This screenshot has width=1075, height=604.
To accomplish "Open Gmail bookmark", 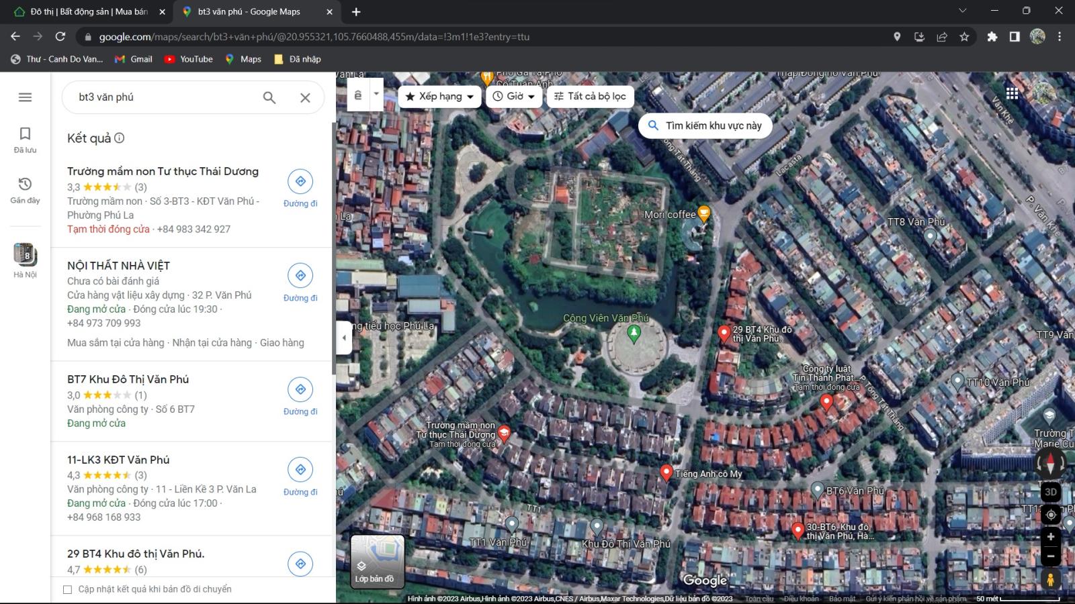I will (x=134, y=59).
